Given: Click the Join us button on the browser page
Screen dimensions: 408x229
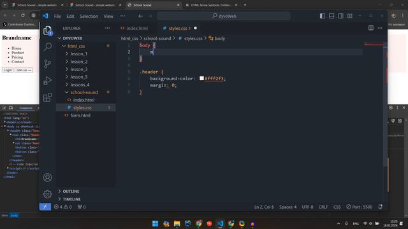Looking at the screenshot, I should pos(24,70).
